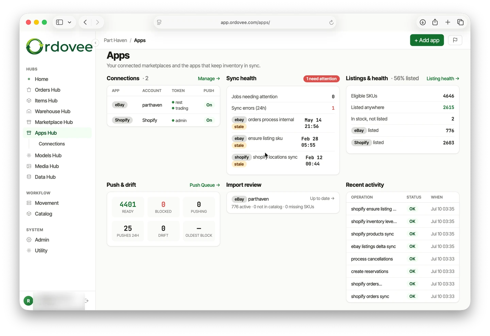Click Sync errors (24h) row
The width and height of the screenshot is (490, 336).
(283, 108)
